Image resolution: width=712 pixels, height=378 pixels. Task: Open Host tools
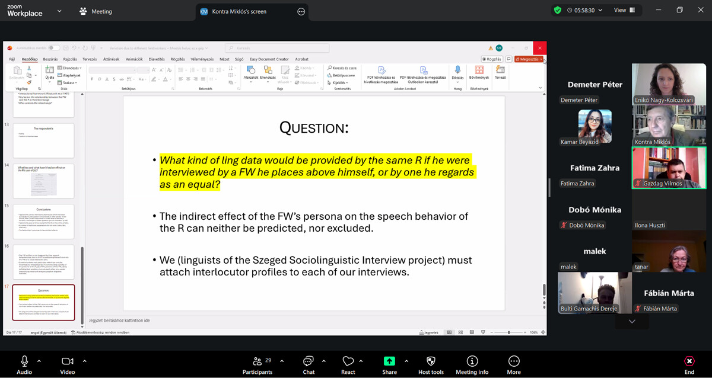coord(431,362)
